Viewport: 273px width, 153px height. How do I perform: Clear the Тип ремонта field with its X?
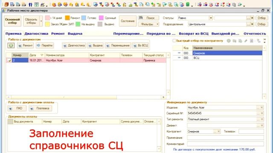tap(261, 119)
